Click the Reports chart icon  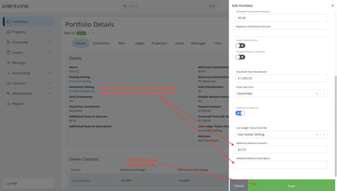[8, 104]
